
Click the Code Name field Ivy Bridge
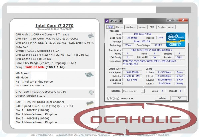coord(134,38)
